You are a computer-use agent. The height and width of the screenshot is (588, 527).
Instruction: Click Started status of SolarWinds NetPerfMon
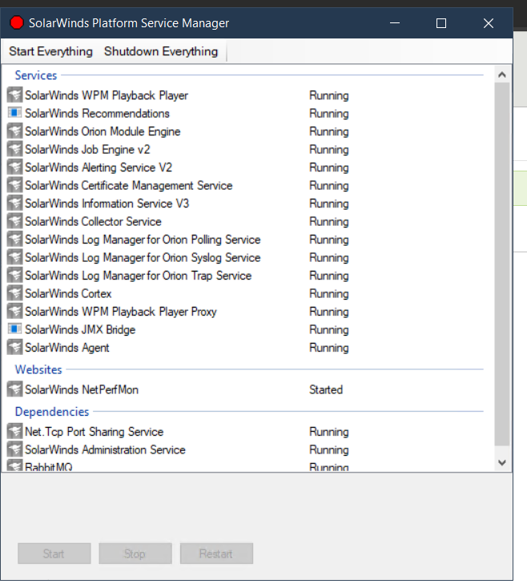pyautogui.click(x=326, y=389)
